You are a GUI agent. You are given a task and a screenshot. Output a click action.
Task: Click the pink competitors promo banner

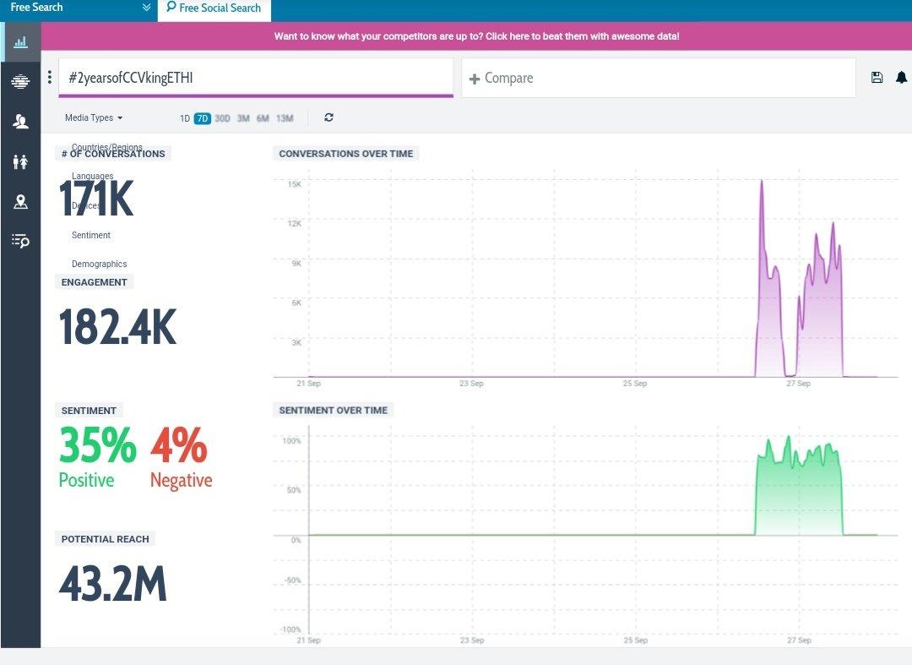(476, 36)
